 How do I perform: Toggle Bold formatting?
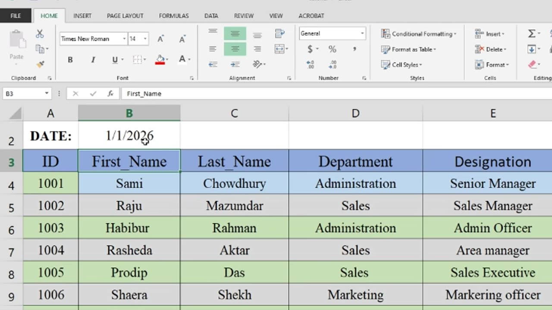click(70, 60)
